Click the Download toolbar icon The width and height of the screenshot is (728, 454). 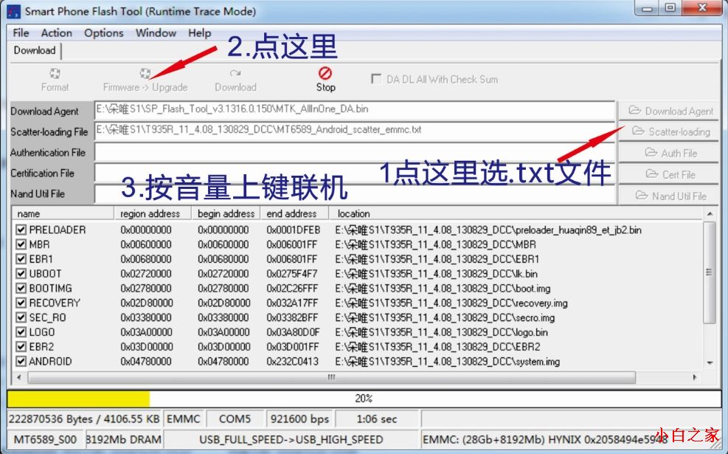pyautogui.click(x=235, y=73)
